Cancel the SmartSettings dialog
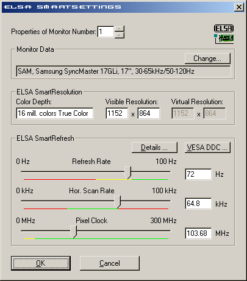The image size is (247, 281). pyautogui.click(x=110, y=263)
